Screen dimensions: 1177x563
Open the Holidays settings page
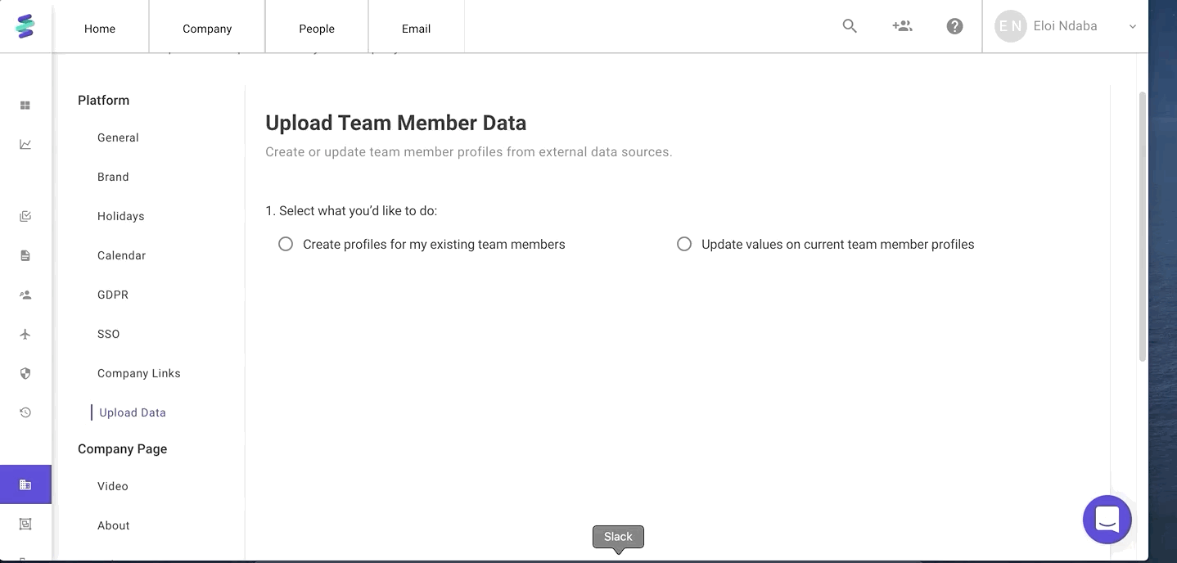pos(121,216)
